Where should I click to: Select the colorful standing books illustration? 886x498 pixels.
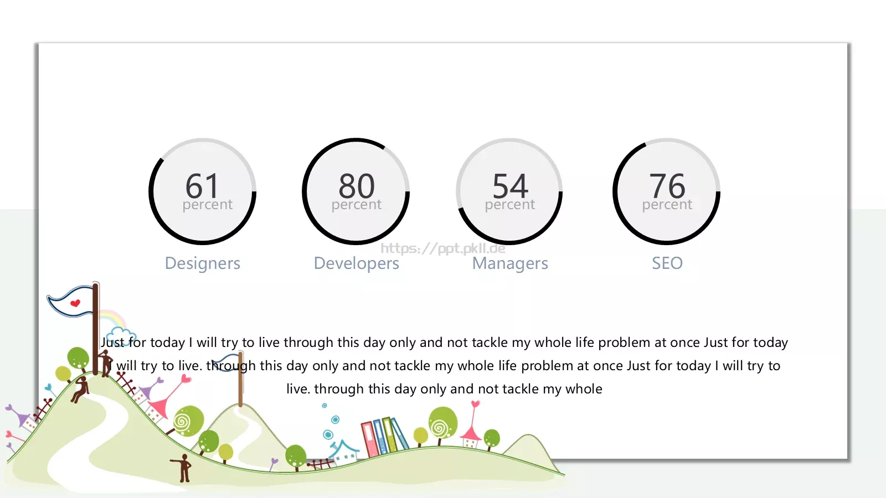click(384, 437)
